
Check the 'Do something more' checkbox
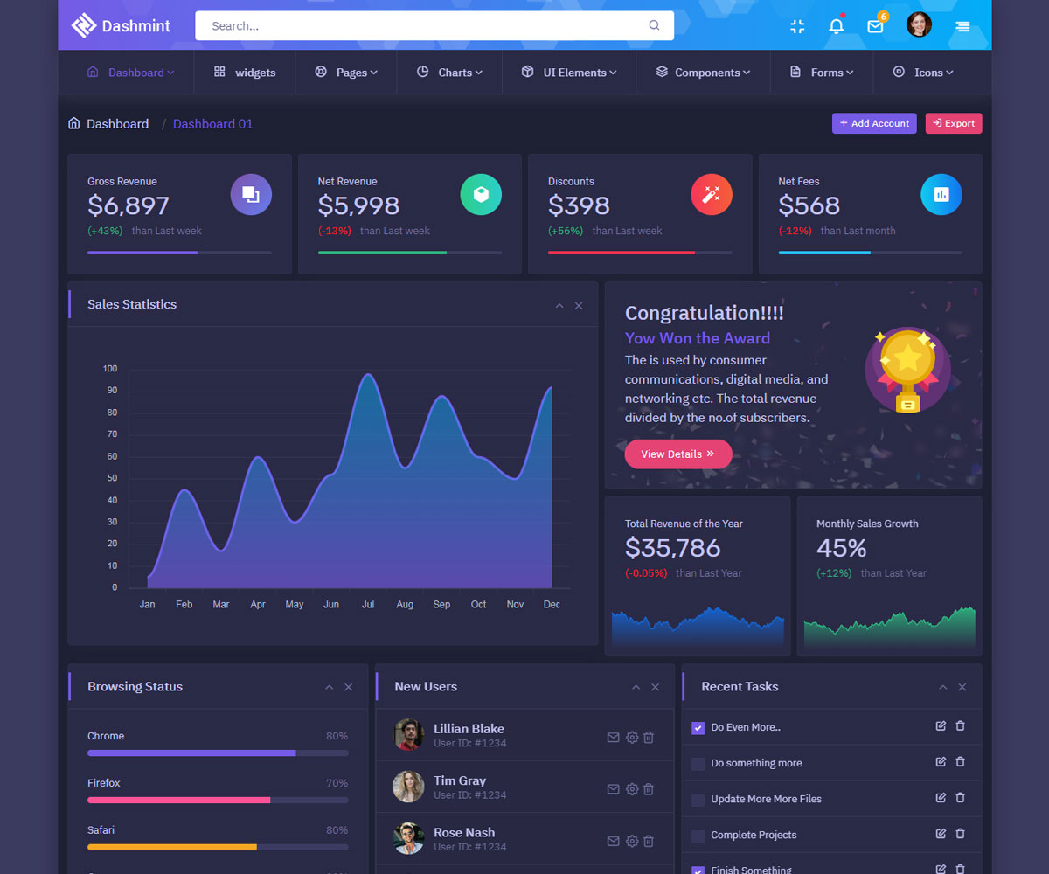[698, 764]
